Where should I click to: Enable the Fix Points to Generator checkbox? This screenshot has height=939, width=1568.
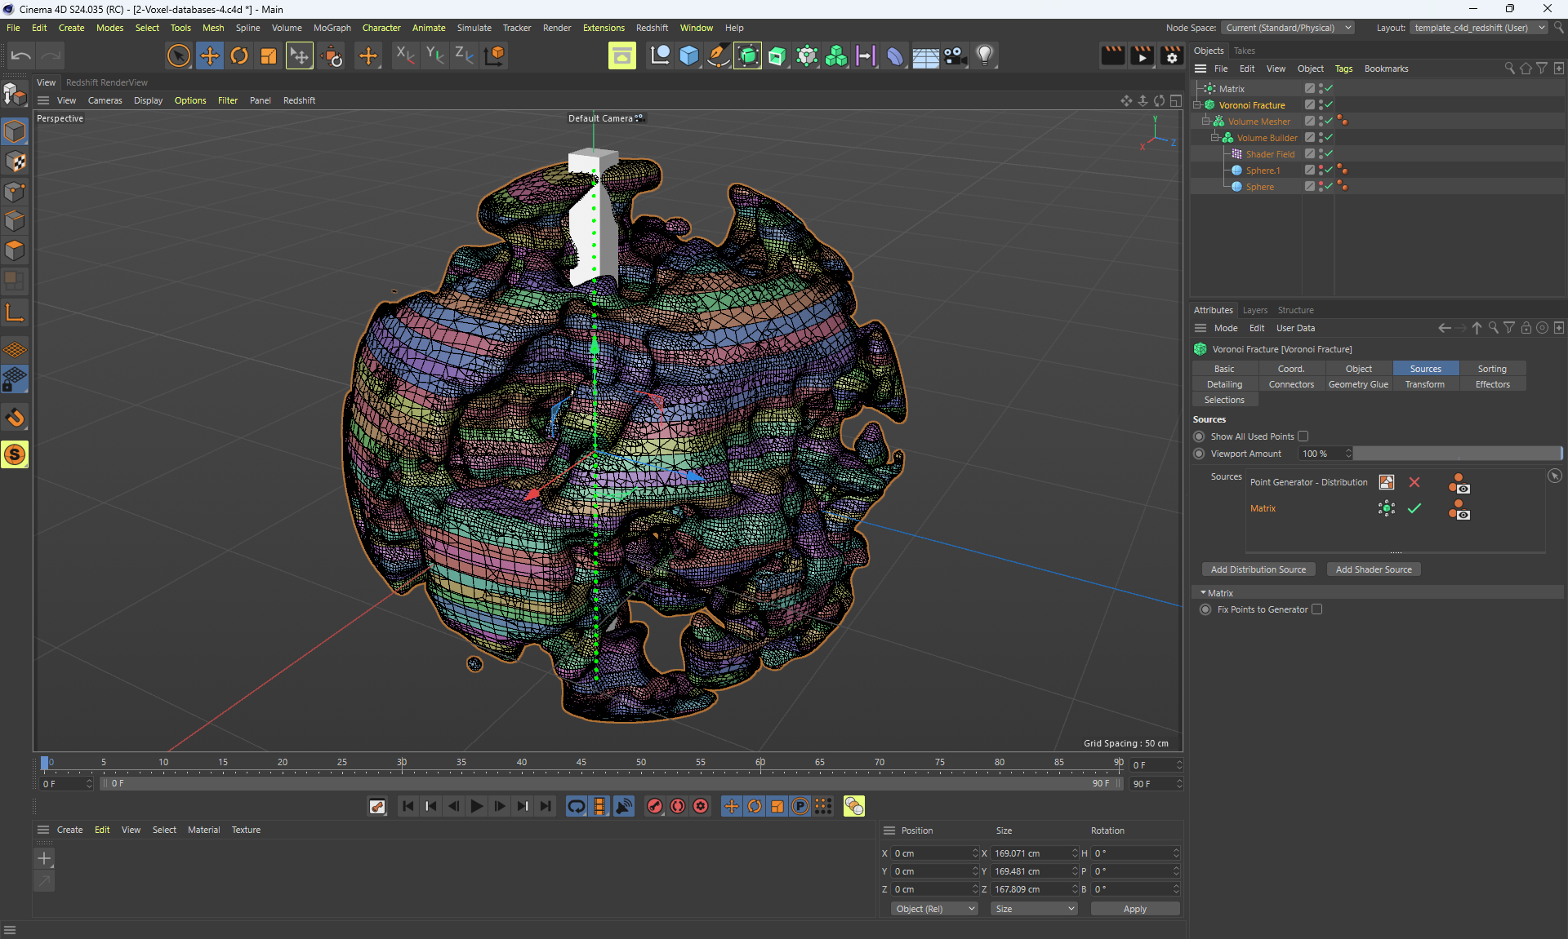(x=1317, y=609)
